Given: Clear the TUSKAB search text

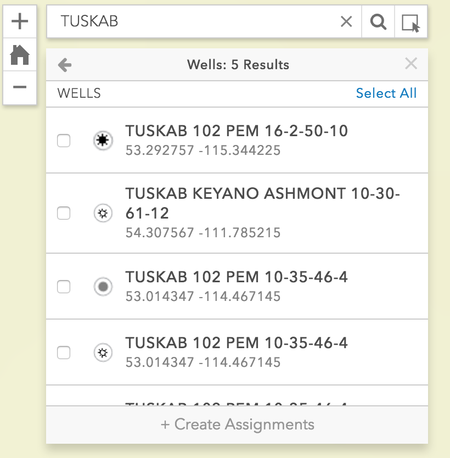Looking at the screenshot, I should point(346,21).
